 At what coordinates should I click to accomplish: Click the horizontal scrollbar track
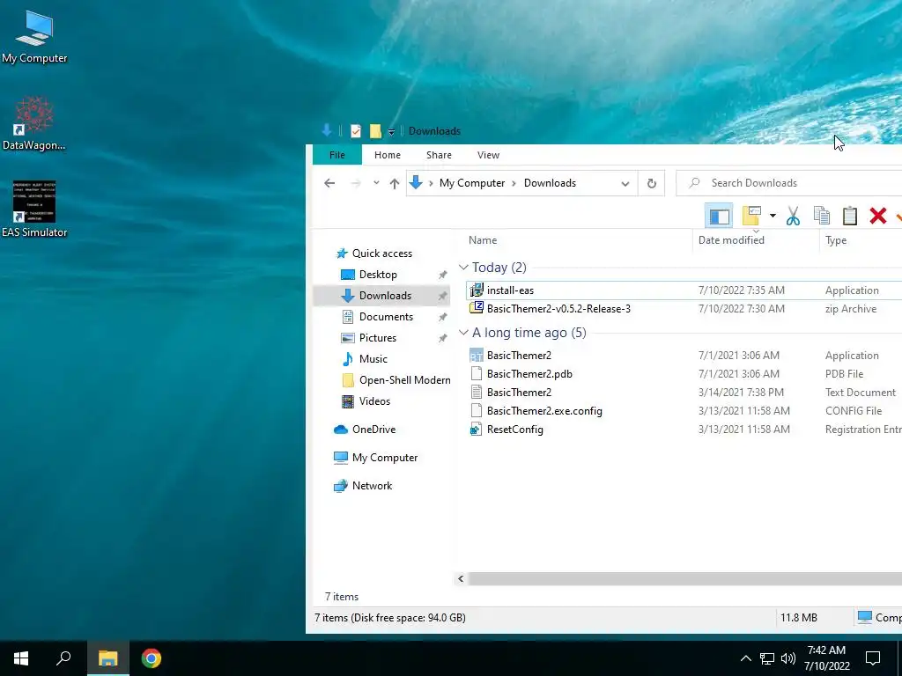[684, 579]
